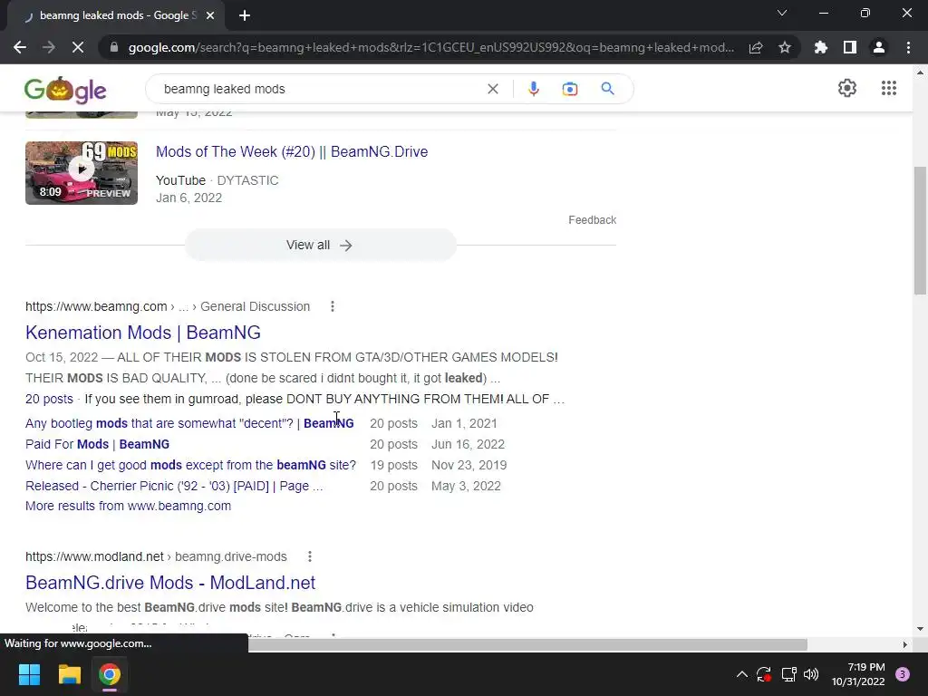928x696 pixels.
Task: Click into the Google search field
Action: click(x=320, y=89)
